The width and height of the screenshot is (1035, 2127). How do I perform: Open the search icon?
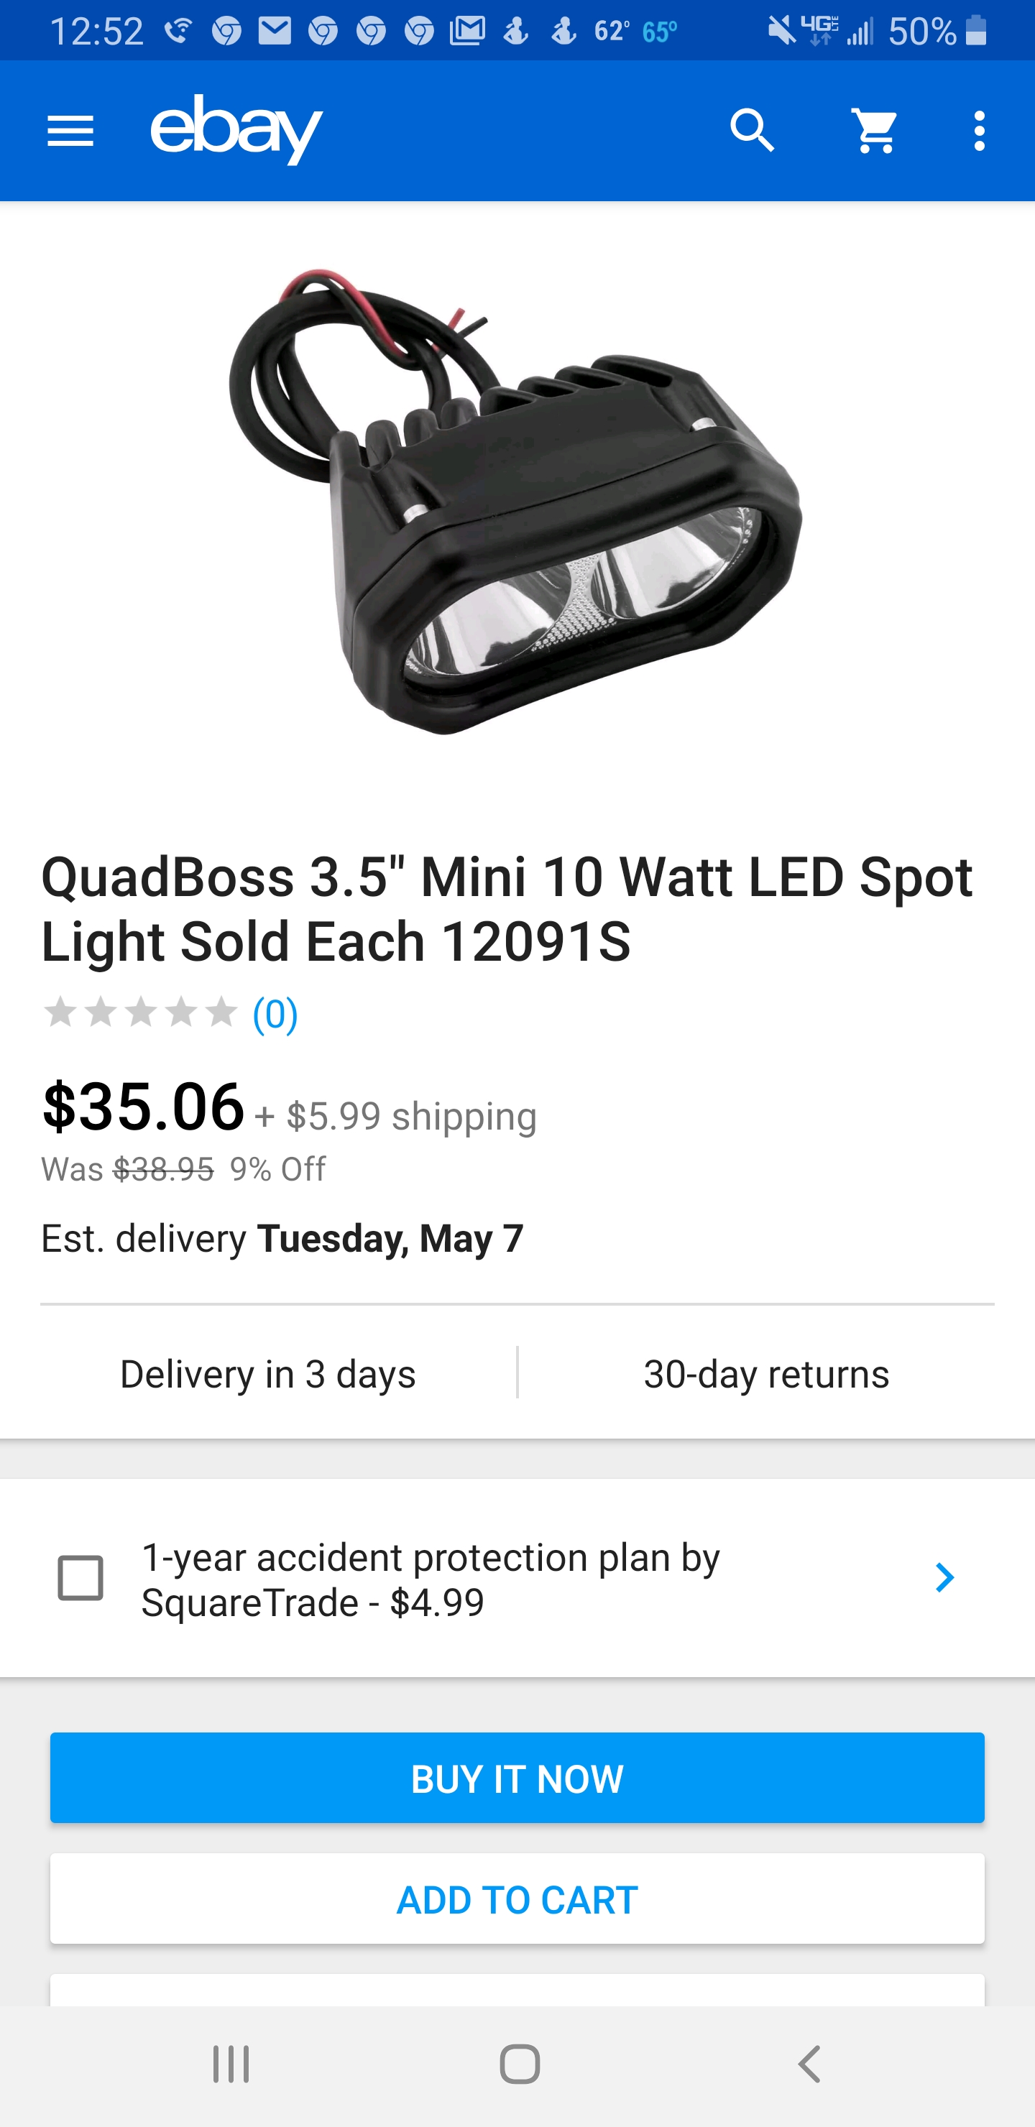[x=752, y=132]
